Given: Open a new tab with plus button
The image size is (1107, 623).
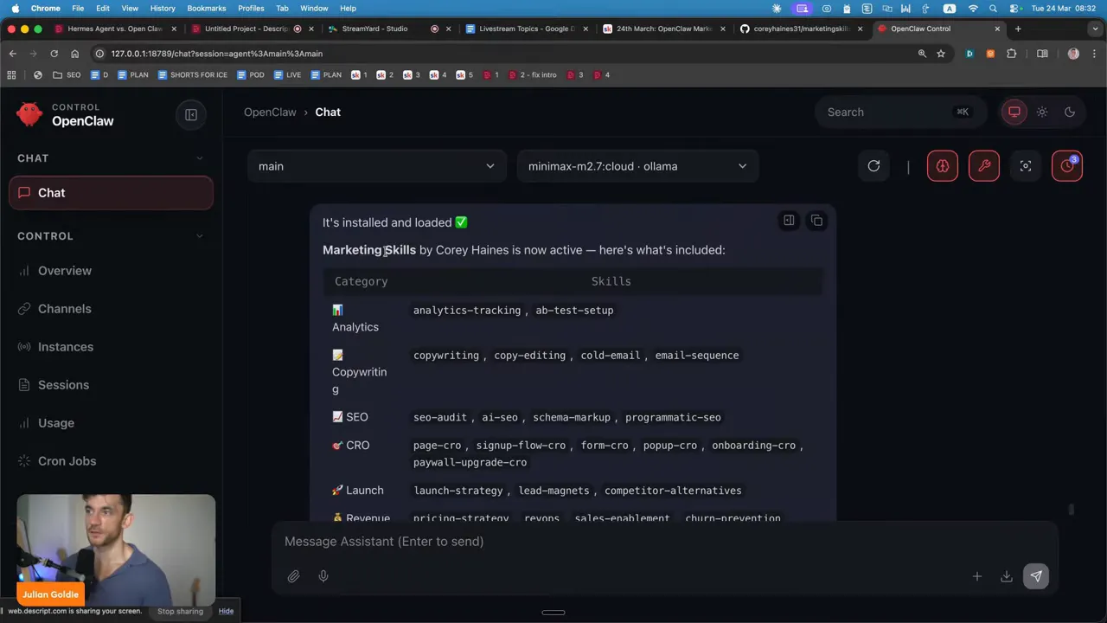Looking at the screenshot, I should (1018, 29).
